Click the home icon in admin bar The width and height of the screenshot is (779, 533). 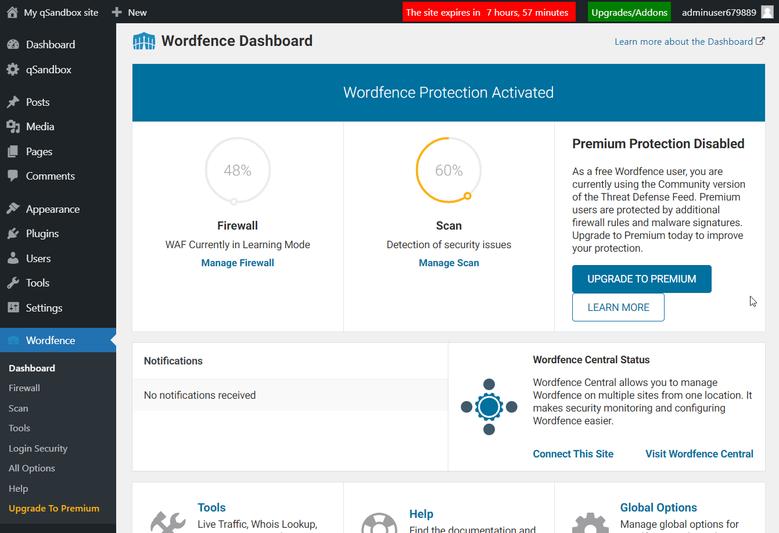pyautogui.click(x=12, y=12)
